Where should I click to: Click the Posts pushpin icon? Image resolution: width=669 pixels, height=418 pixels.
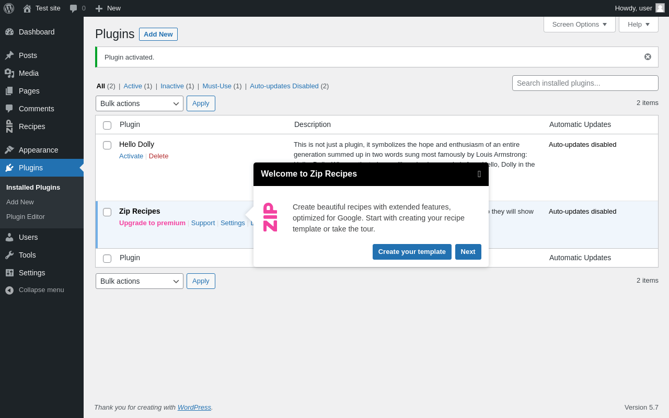[9, 55]
